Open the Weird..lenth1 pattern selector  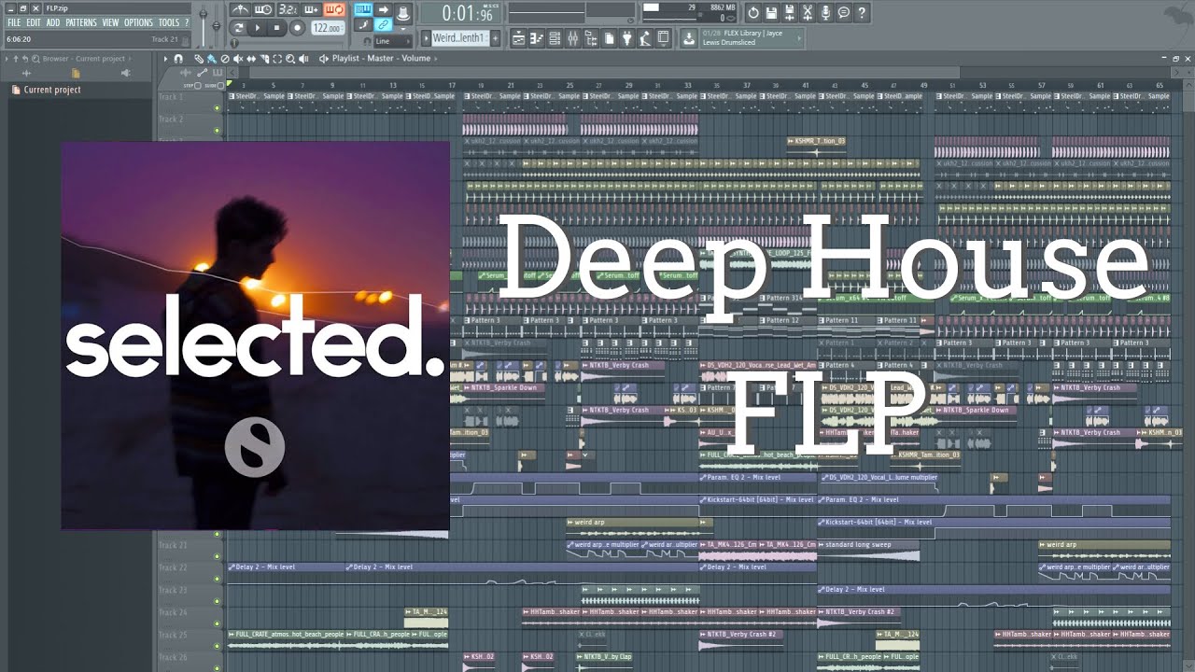pyautogui.click(x=458, y=38)
